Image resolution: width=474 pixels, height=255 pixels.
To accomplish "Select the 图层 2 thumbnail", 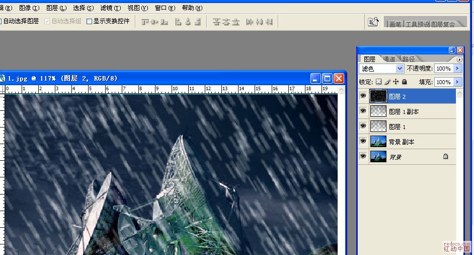I will point(378,96).
